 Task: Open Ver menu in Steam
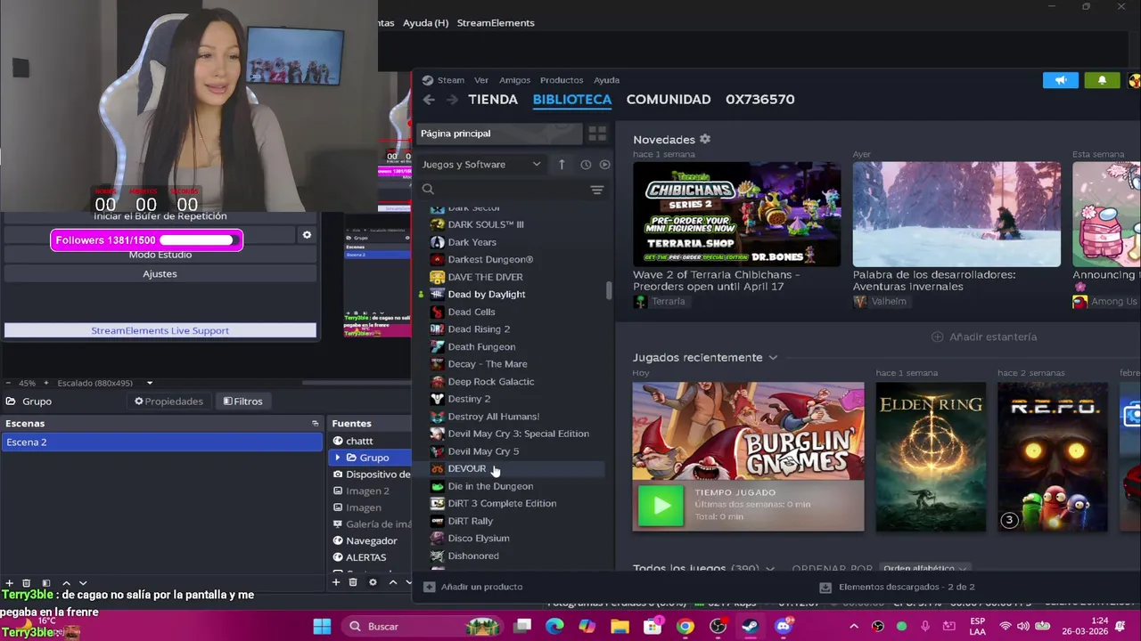coord(481,80)
